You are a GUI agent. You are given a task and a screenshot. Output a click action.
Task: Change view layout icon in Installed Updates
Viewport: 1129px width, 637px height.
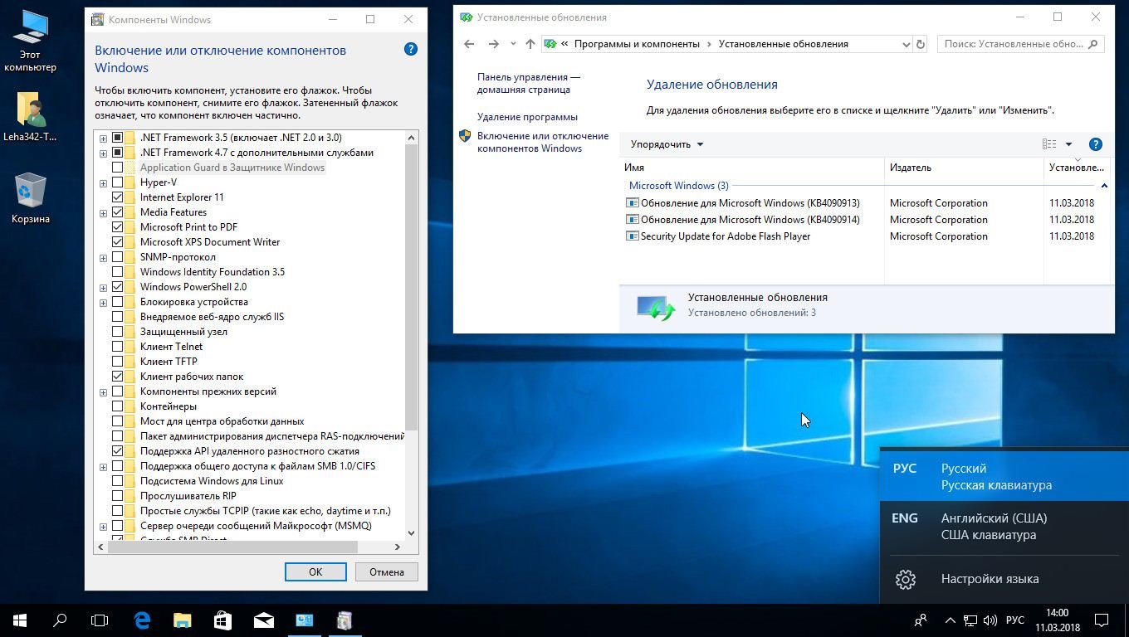[1049, 144]
